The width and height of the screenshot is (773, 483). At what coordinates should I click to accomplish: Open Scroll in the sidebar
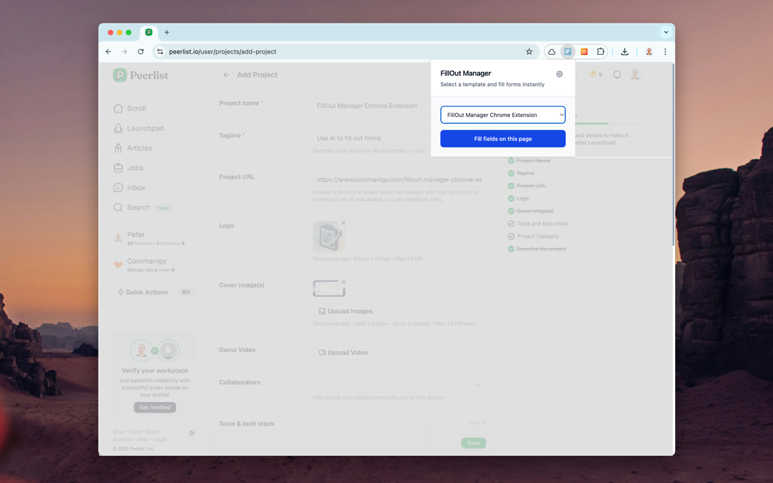point(130,109)
